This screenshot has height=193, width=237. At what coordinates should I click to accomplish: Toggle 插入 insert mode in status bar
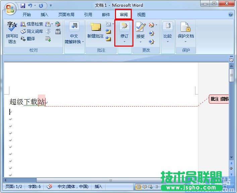99,187
